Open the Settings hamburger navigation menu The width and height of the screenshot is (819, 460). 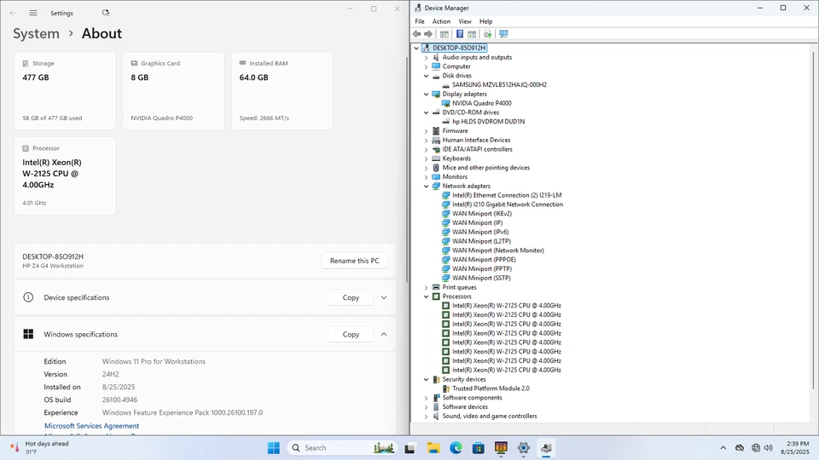33,13
